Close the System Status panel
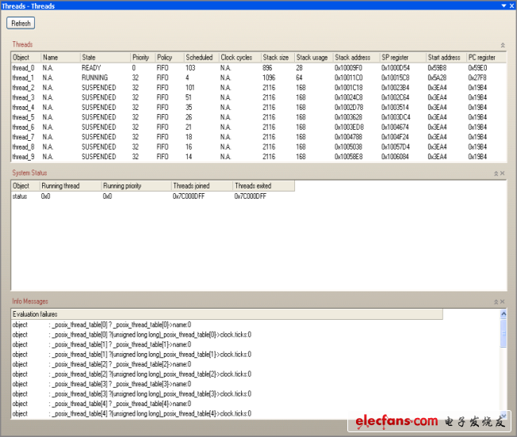Viewport: 517px width, 437px height. tap(503, 173)
